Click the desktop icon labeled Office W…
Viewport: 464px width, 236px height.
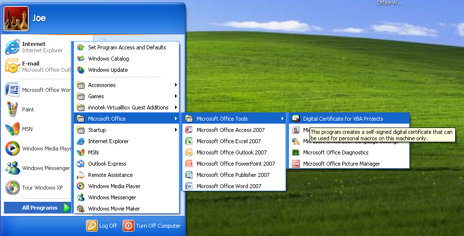[389, 2]
